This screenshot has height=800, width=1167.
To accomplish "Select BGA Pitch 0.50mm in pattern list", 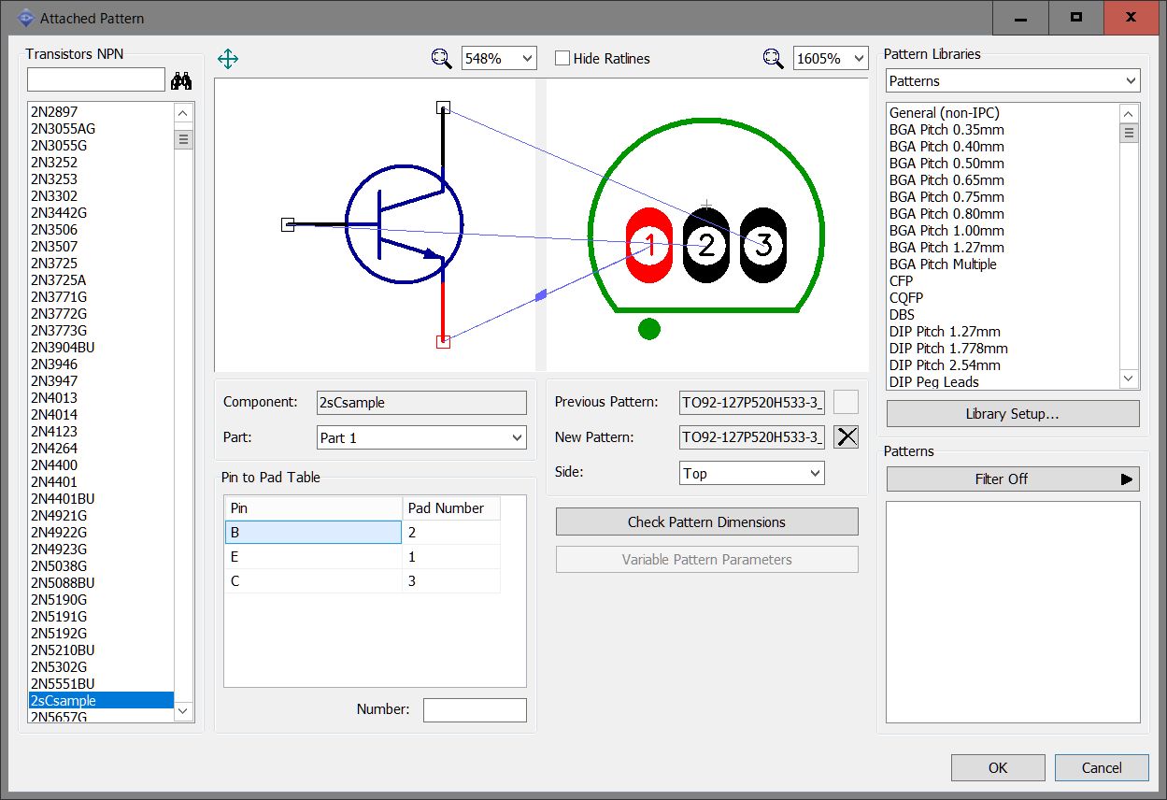I will coord(946,163).
